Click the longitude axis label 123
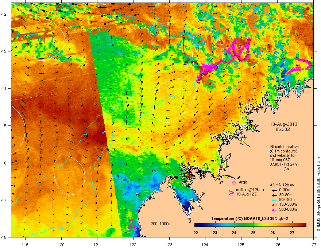321x248 pixels. pyautogui.click(x=169, y=245)
